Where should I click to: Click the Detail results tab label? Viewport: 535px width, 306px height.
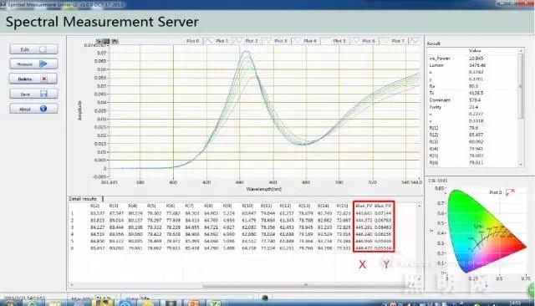click(83, 198)
